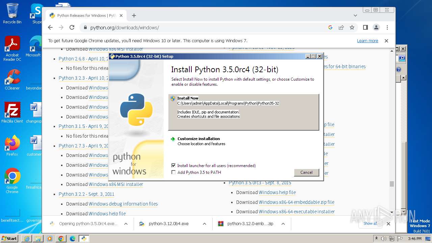This screenshot has width=432, height=243.
Task: Open a new Chrome tab
Action: (x=134, y=16)
